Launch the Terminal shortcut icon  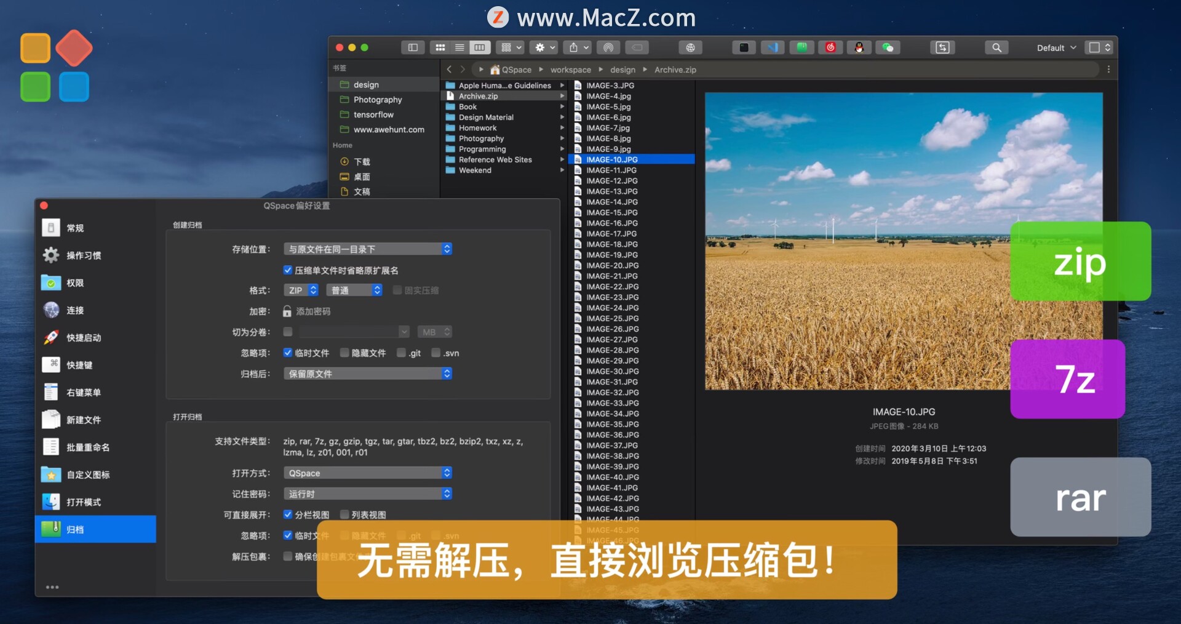coord(744,47)
